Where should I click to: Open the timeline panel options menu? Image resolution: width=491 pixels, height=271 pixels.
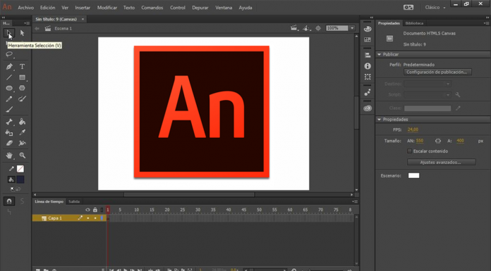tap(354, 201)
